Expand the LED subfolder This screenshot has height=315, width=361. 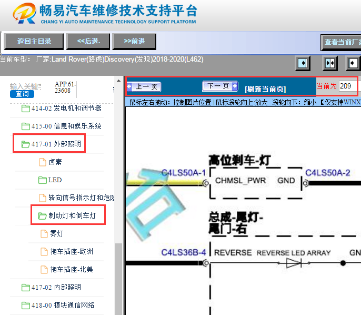[54, 180]
